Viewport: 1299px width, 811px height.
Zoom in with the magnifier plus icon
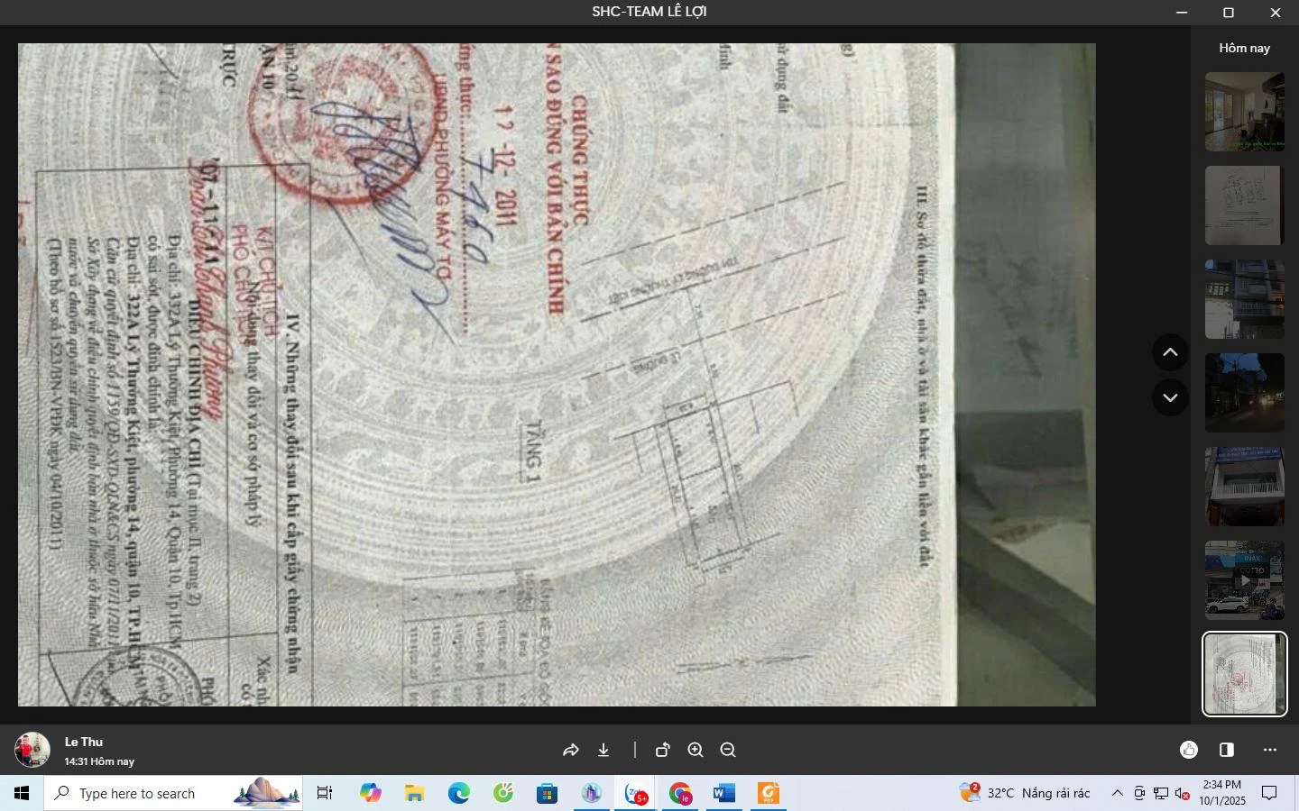click(696, 750)
